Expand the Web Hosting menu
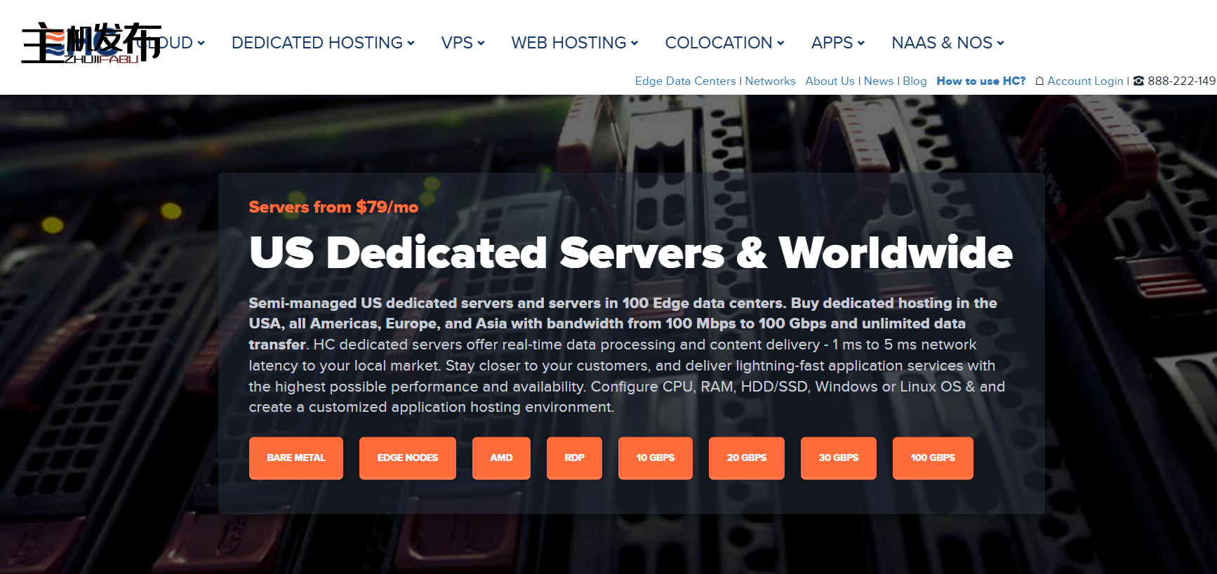 pos(574,43)
